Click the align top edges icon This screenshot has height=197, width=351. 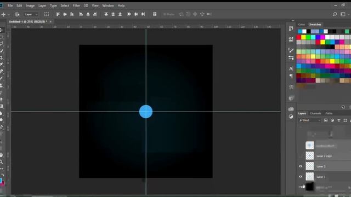[x=58, y=14]
